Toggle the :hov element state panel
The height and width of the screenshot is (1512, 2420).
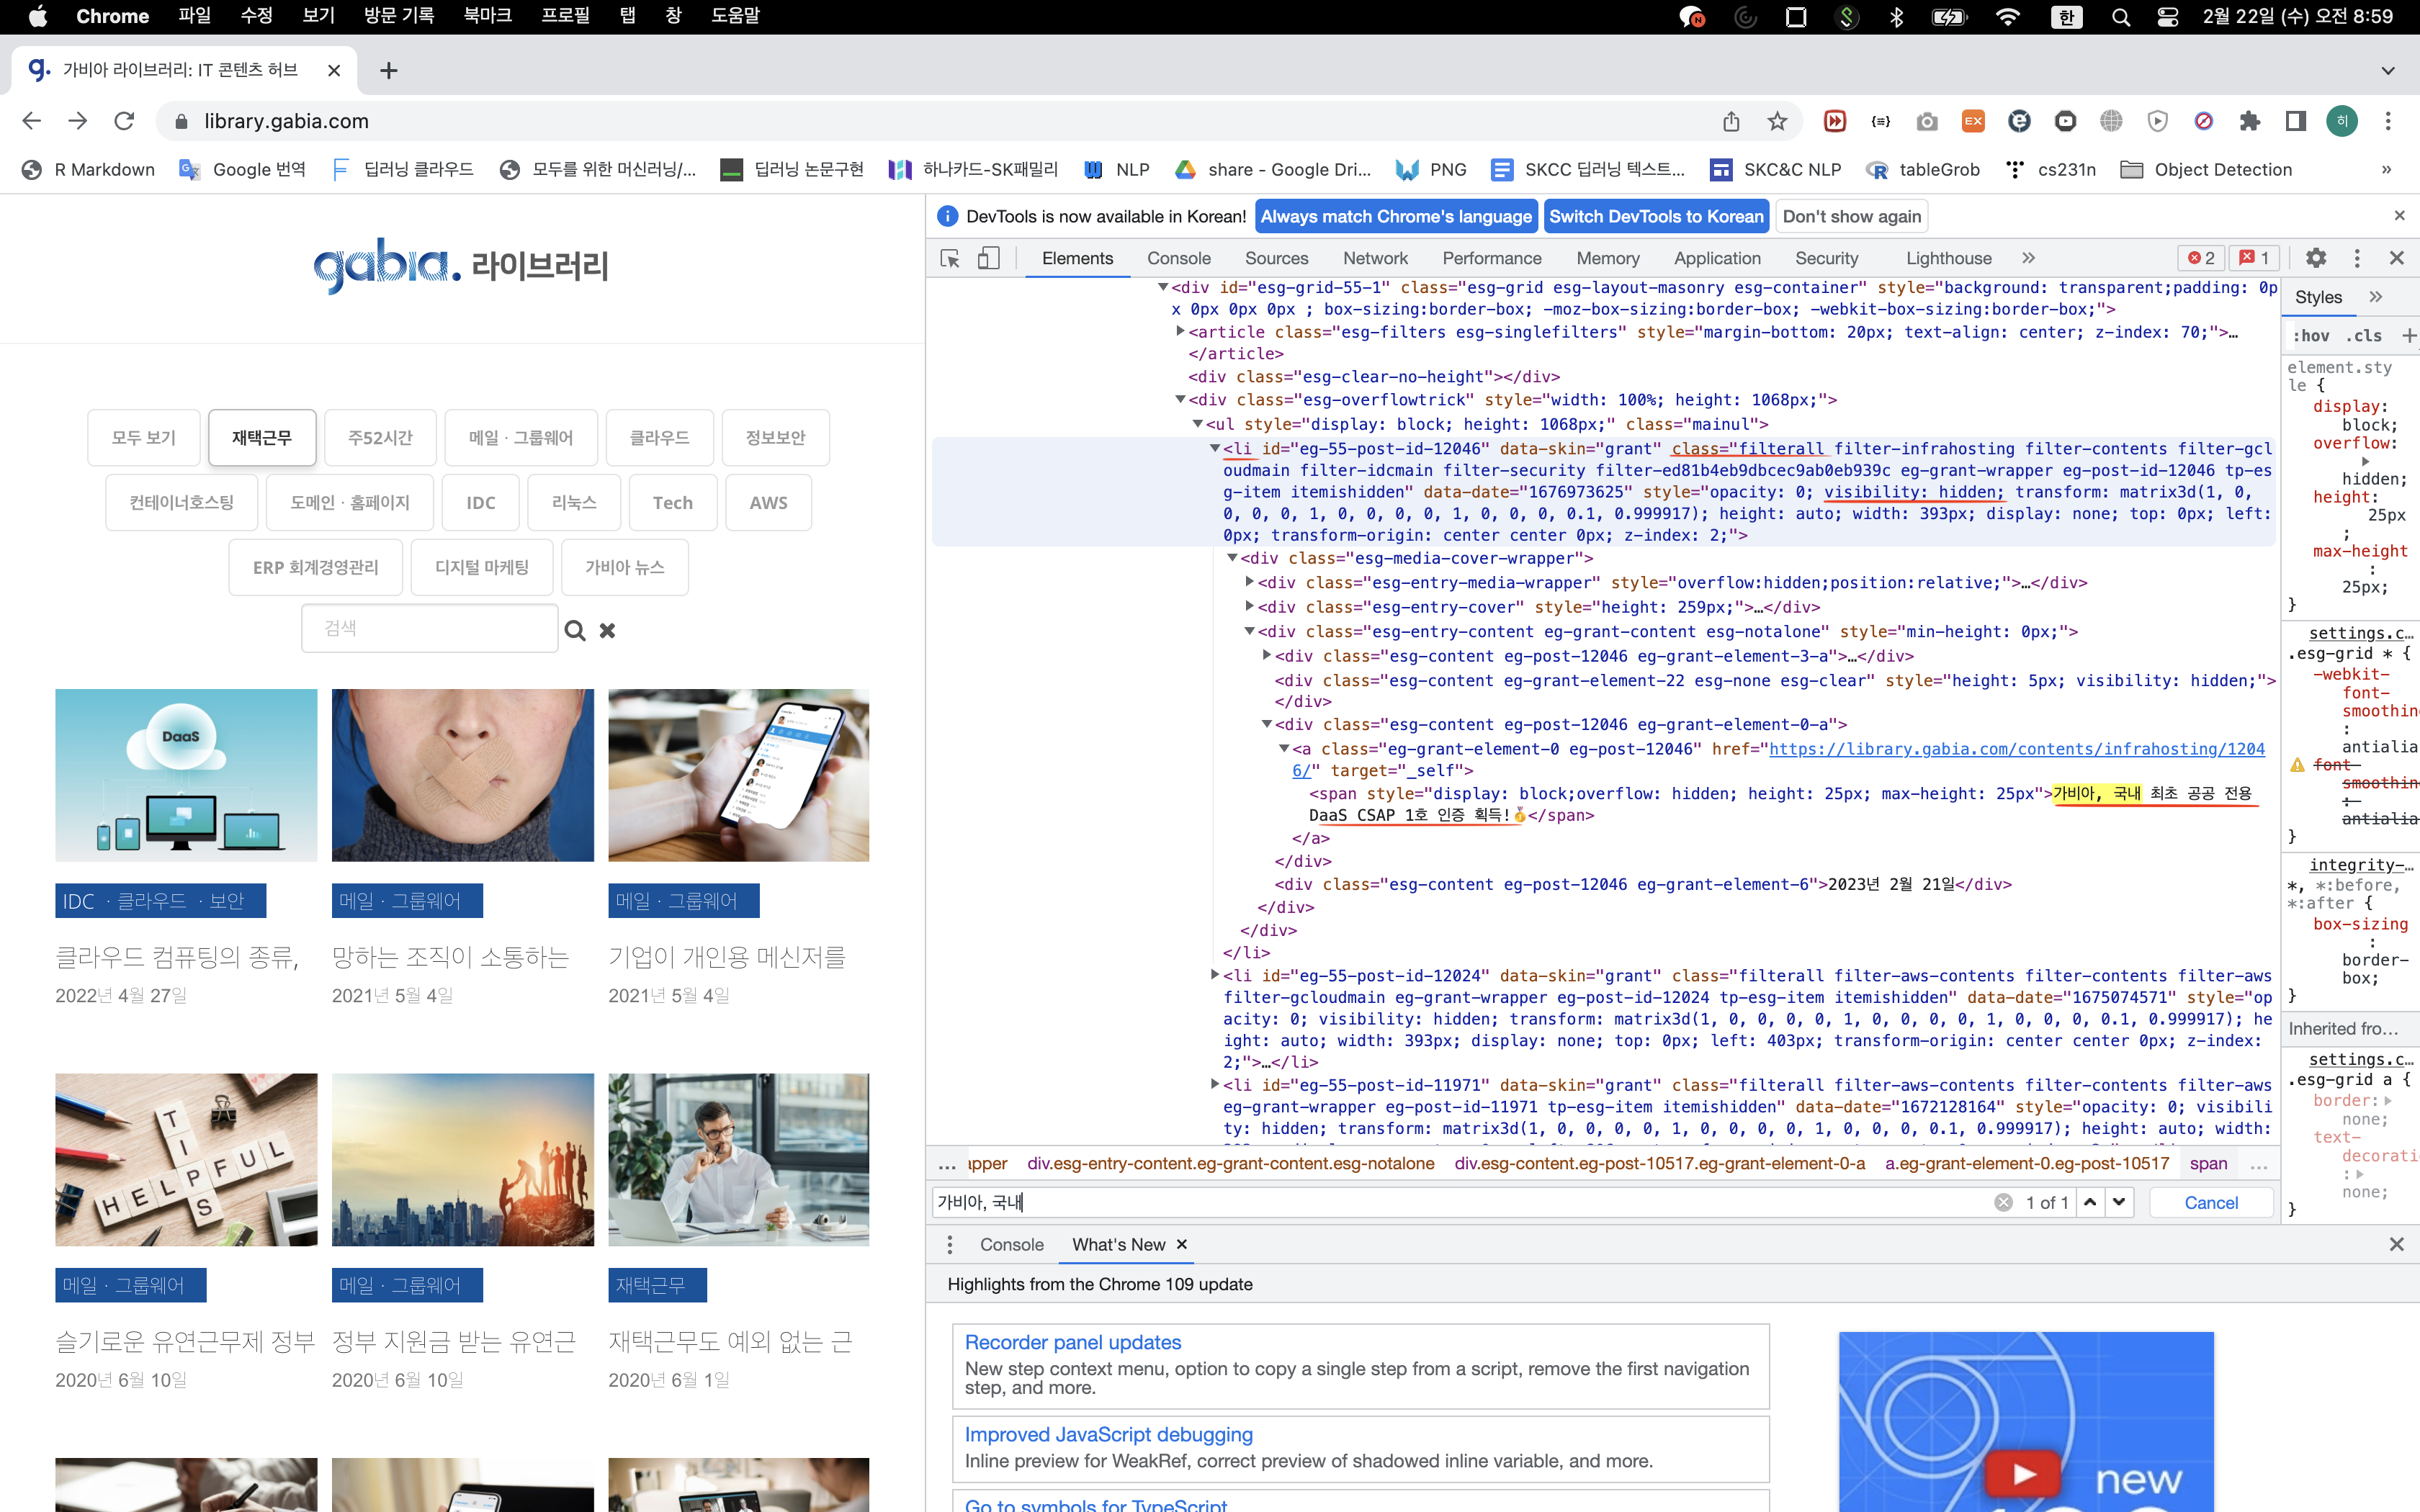tap(2311, 336)
